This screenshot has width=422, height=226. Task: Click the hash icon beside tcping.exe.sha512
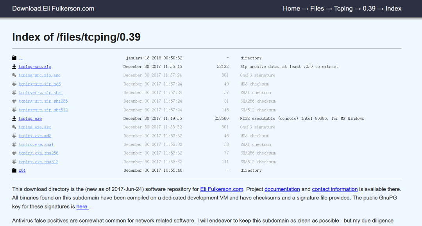click(x=14, y=162)
